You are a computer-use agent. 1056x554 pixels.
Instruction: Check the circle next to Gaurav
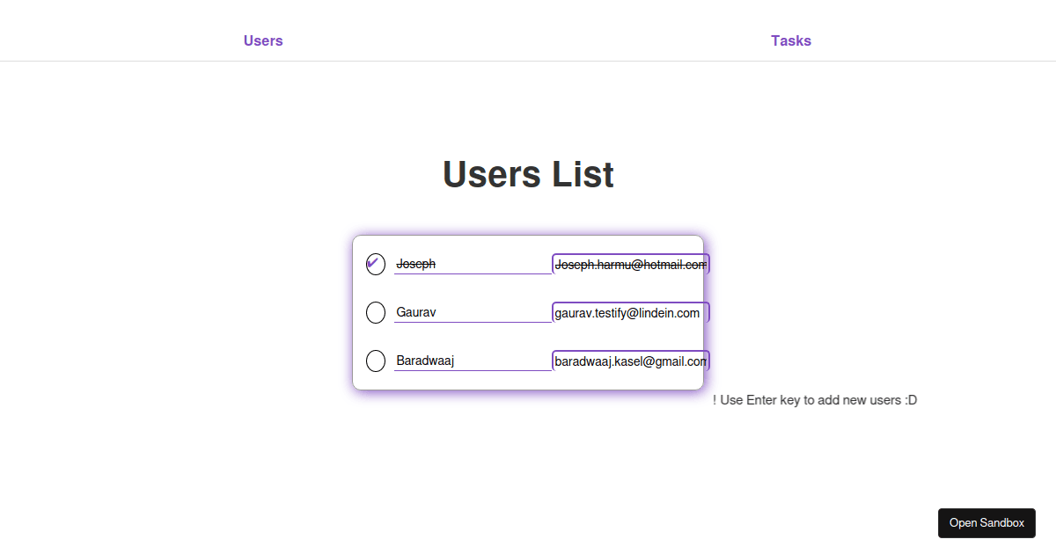click(x=376, y=312)
